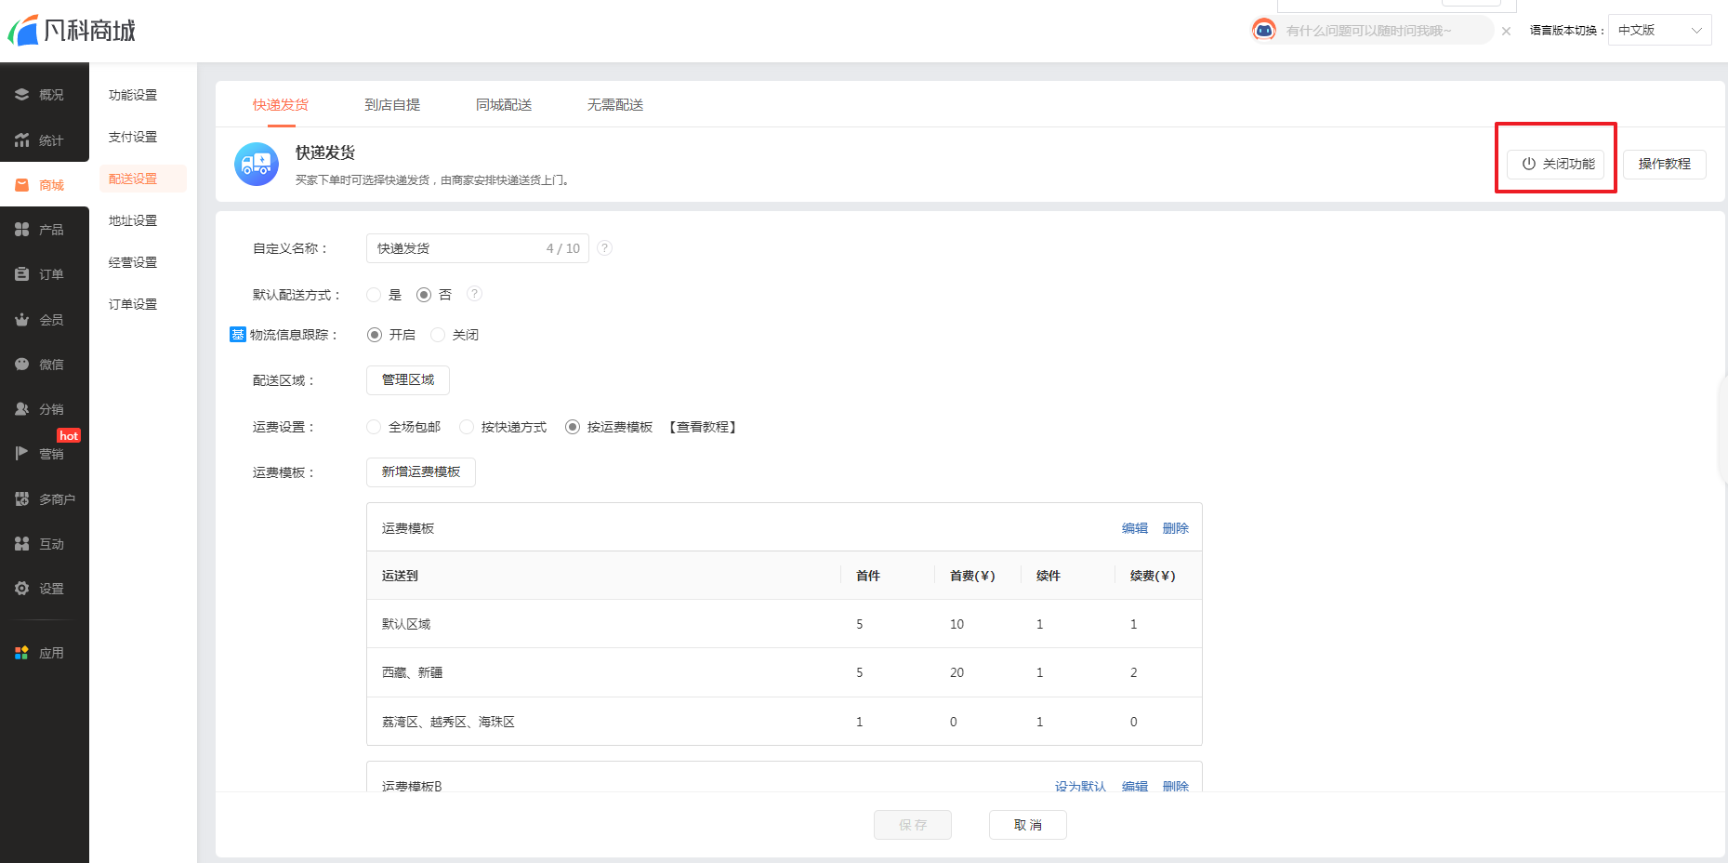
Task: Open 配送设置 in the submenu
Action: point(143,179)
